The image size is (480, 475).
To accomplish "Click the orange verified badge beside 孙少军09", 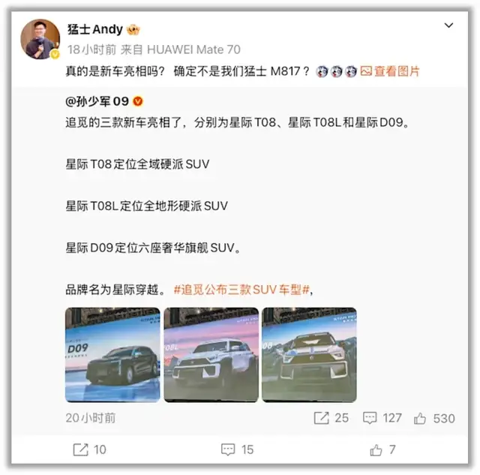I will pos(138,101).
